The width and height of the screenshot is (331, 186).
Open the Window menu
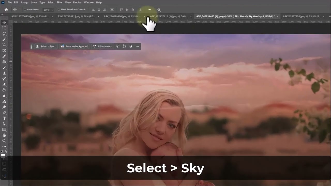point(89,2)
